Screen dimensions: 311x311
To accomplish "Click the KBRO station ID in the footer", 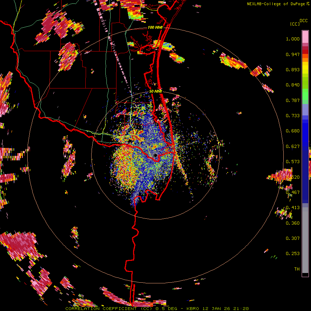I will [x=192, y=309].
